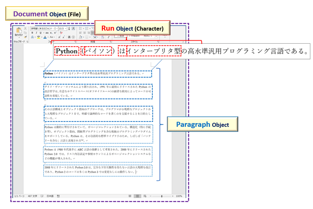Align text left in paragraph group
The height and width of the screenshot is (209, 313).
coord(80,33)
